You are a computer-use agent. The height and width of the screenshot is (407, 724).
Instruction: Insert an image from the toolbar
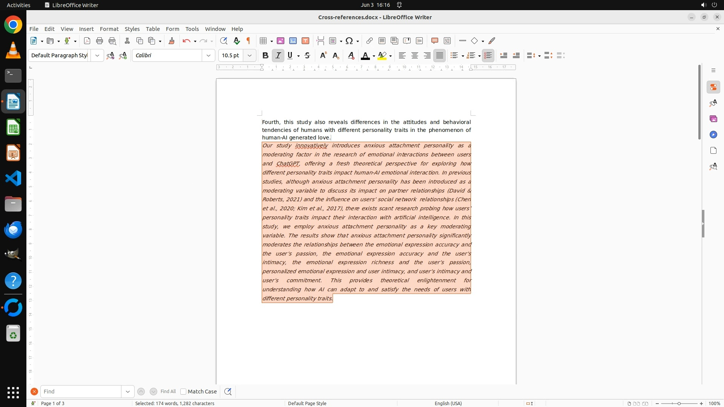[281, 41]
